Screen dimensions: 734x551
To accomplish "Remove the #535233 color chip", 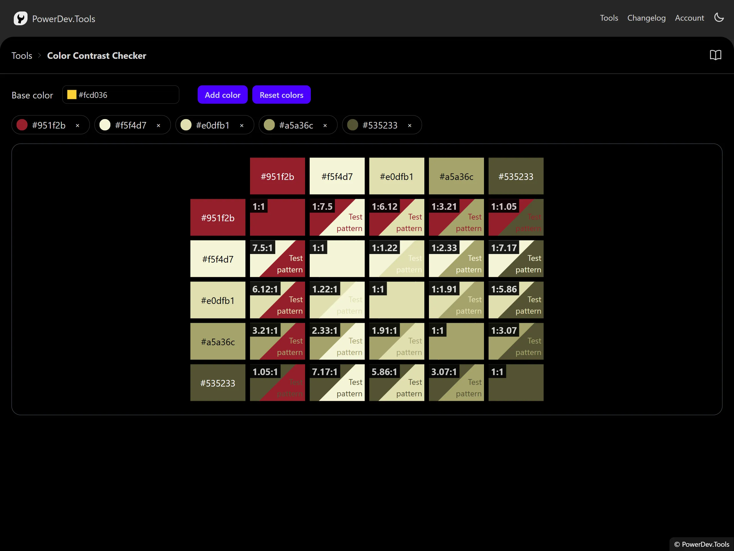I will click(410, 125).
